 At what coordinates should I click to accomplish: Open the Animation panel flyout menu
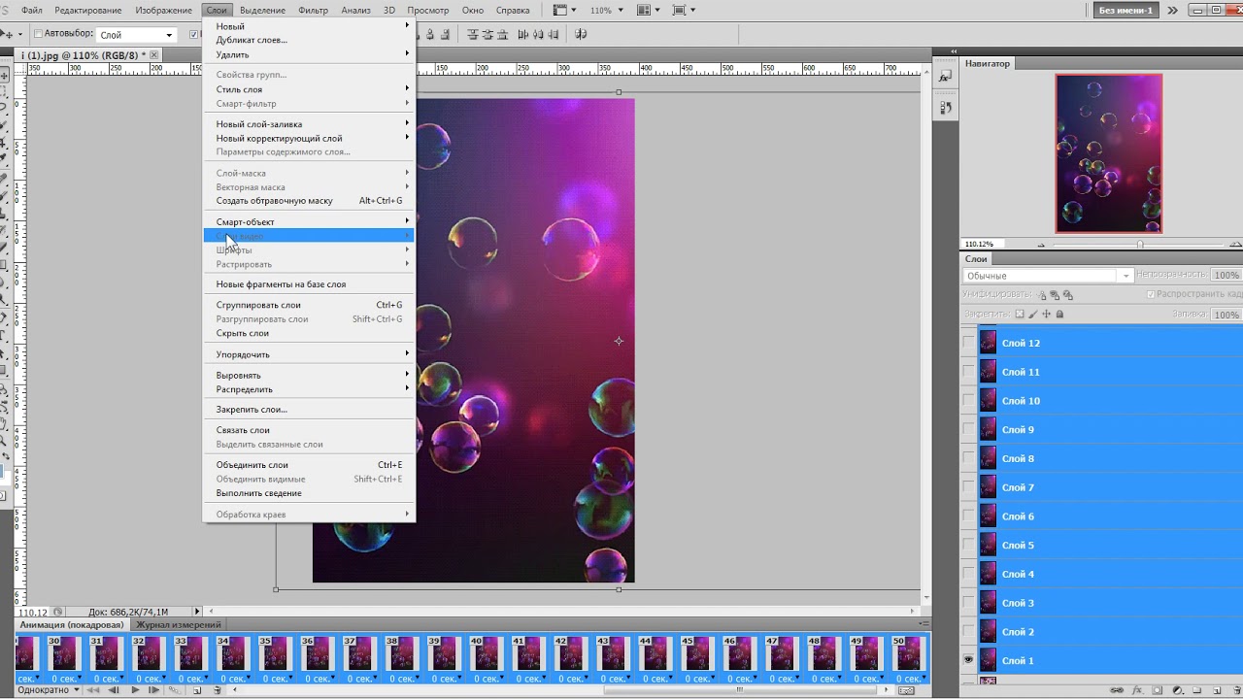924,623
